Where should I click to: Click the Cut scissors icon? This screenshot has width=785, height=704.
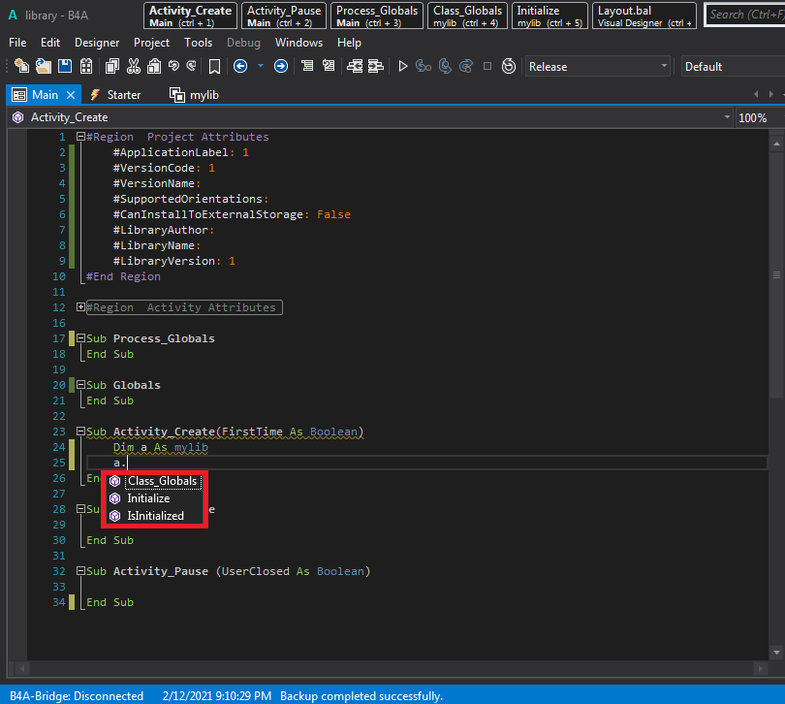pos(132,66)
